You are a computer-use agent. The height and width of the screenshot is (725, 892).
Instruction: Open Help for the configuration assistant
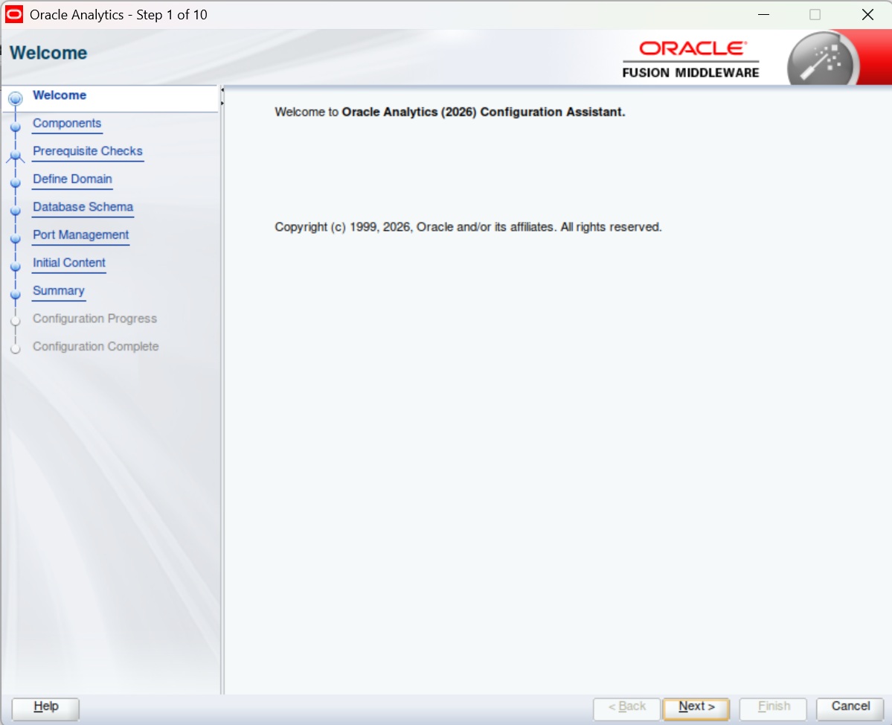(x=45, y=709)
